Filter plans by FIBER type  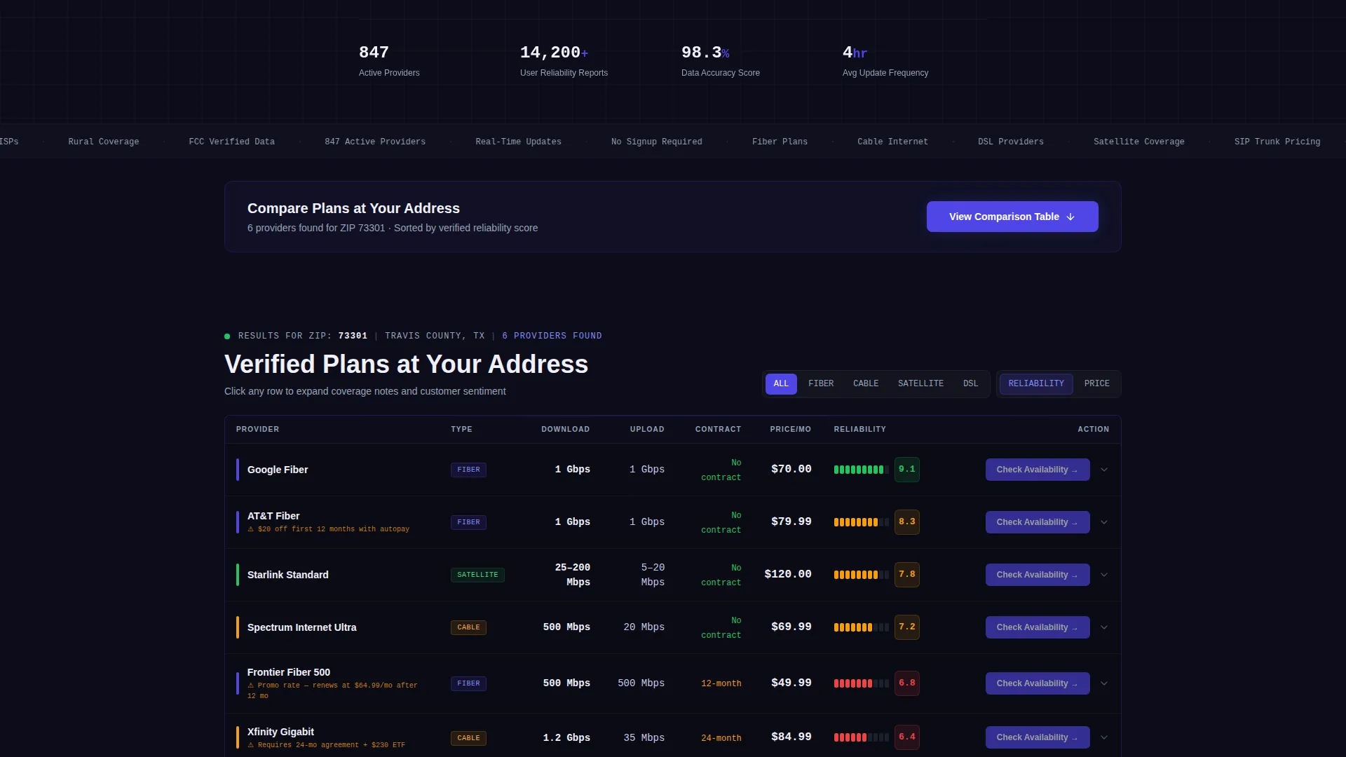click(821, 383)
